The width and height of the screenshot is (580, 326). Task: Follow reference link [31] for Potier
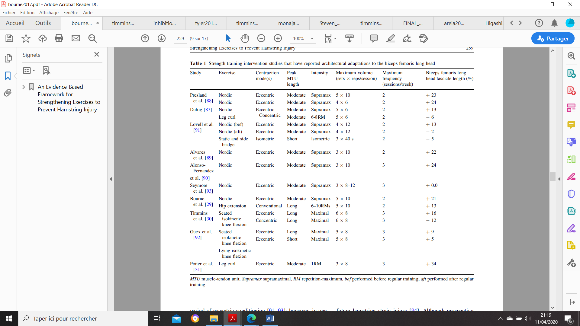coord(197,270)
